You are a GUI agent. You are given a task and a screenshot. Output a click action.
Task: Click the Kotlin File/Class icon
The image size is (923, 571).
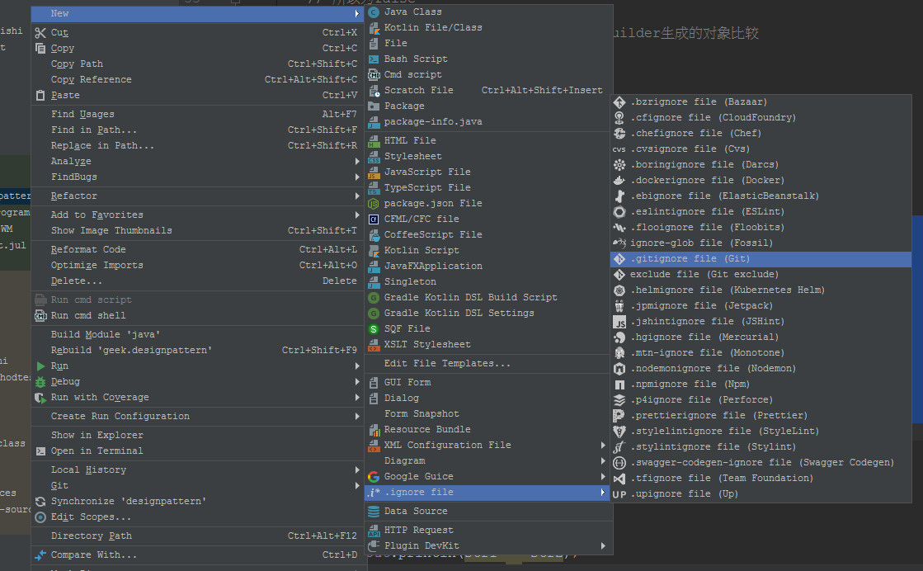click(373, 28)
